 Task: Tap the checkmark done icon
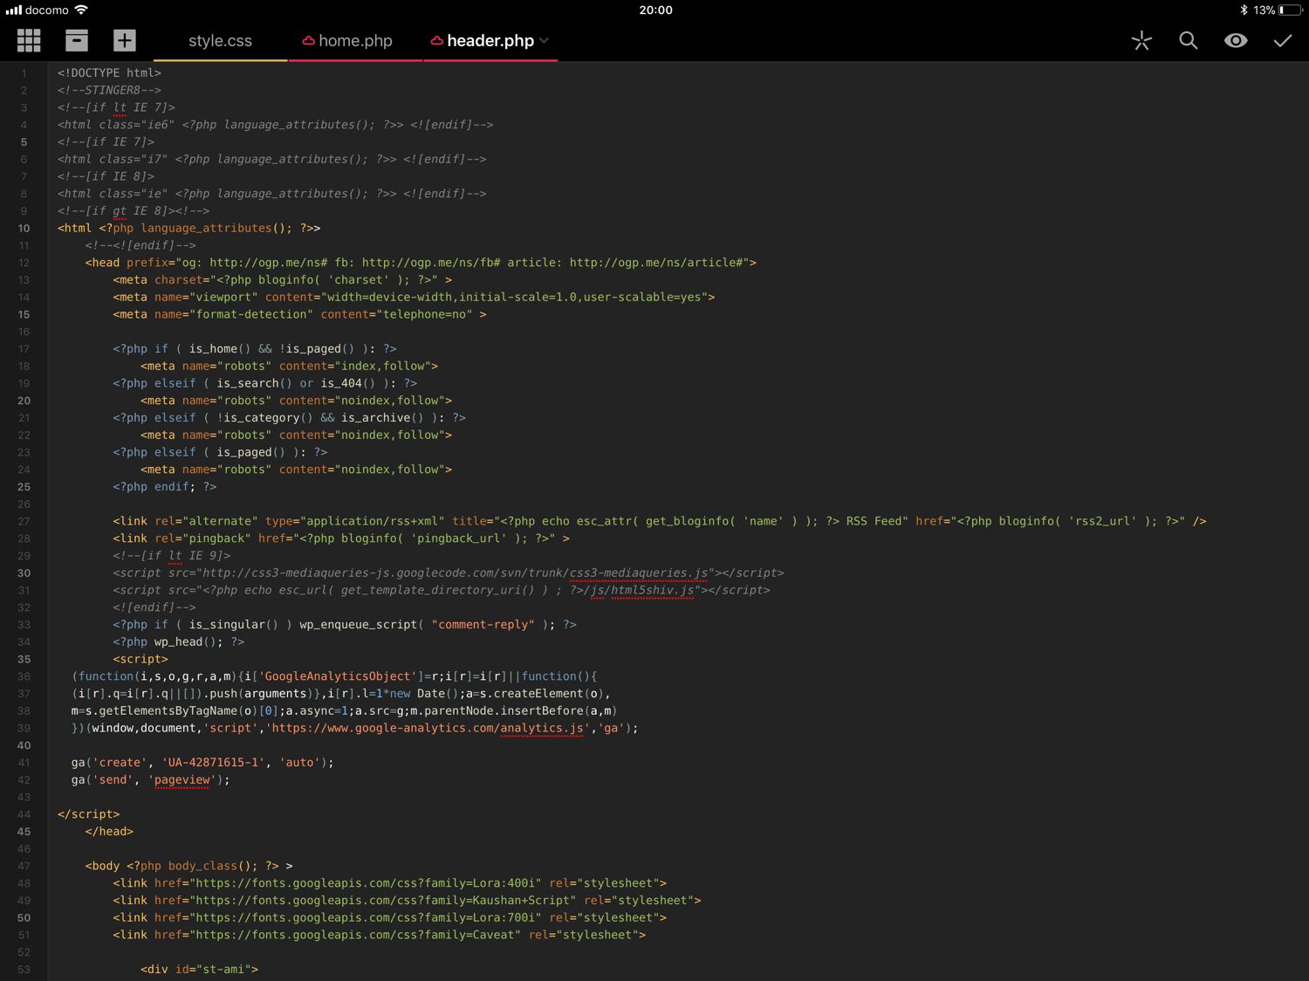click(x=1282, y=41)
